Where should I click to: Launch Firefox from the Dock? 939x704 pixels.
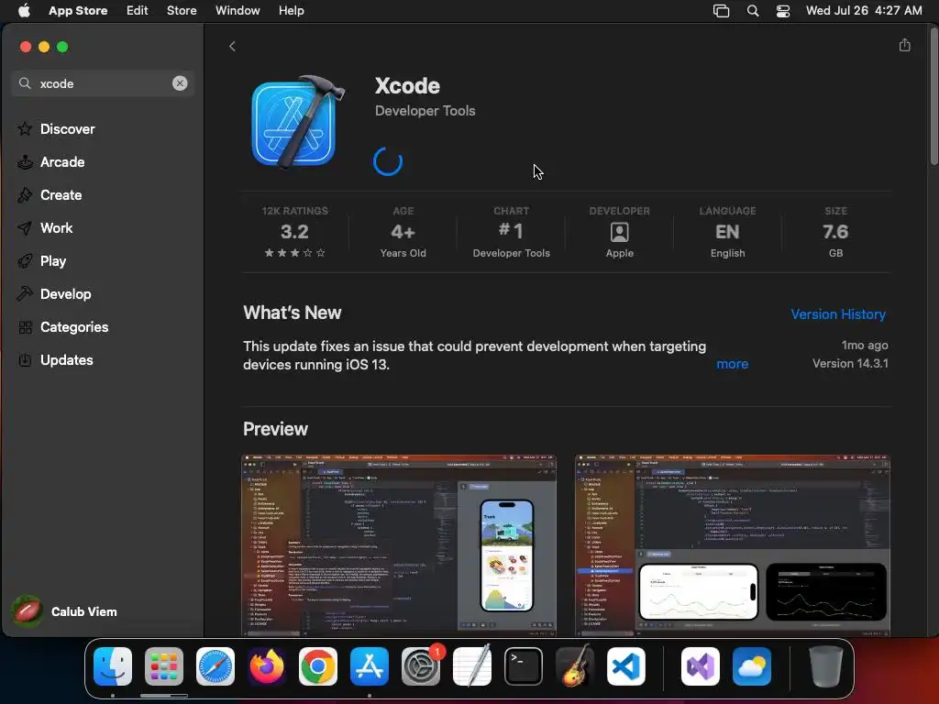[267, 666]
